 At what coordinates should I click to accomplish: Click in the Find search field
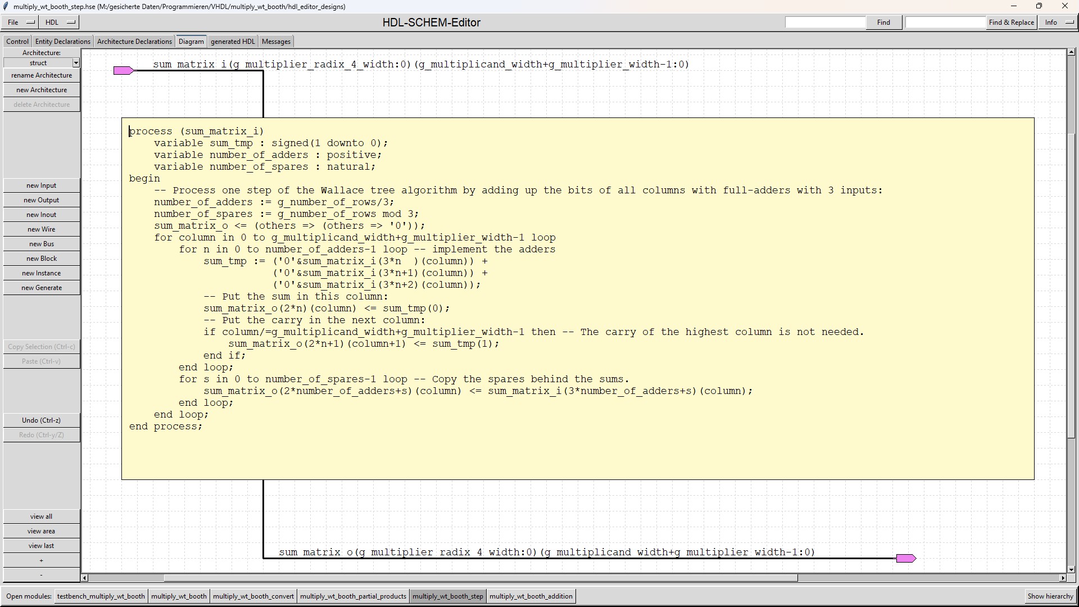tap(824, 22)
